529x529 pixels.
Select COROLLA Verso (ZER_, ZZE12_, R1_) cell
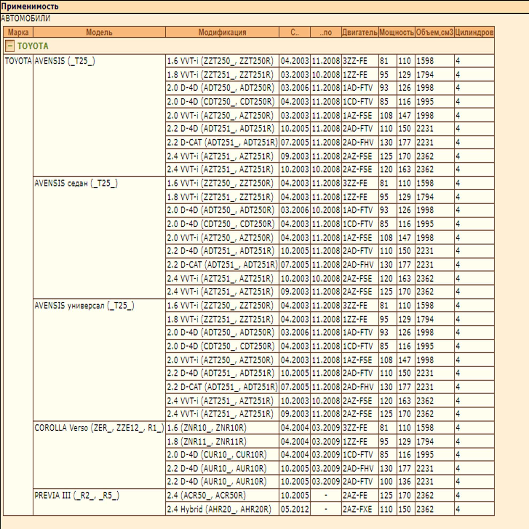pos(99,455)
